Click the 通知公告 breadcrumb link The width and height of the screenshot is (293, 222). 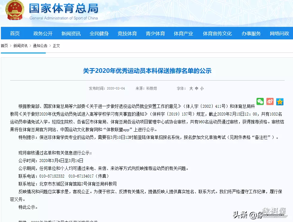click(40, 46)
